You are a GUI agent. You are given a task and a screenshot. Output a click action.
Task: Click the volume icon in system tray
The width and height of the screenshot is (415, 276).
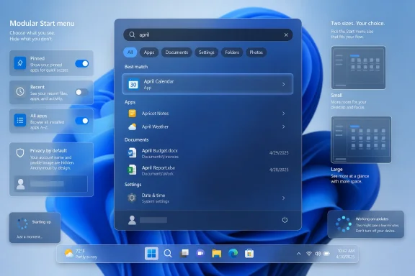(318, 254)
